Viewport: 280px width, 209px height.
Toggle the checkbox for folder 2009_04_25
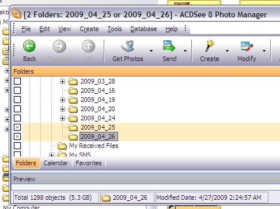point(17,127)
